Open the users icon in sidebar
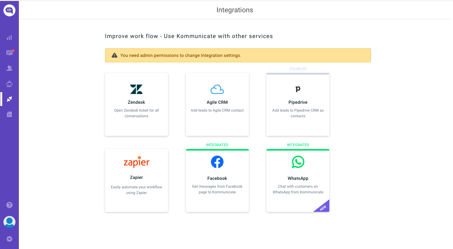The image size is (453, 249). 9,68
